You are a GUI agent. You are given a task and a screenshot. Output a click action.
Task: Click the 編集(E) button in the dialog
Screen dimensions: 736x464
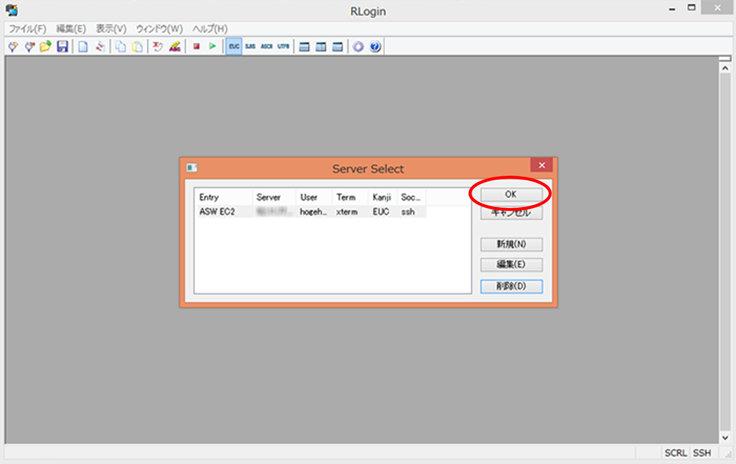[511, 265]
